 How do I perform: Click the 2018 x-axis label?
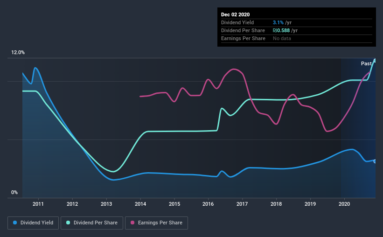(x=276, y=204)
